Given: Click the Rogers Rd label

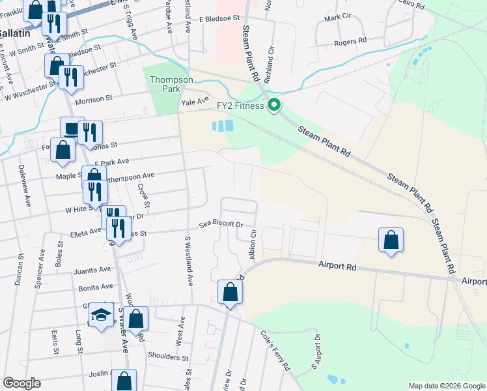Looking at the screenshot, I should click(350, 42).
